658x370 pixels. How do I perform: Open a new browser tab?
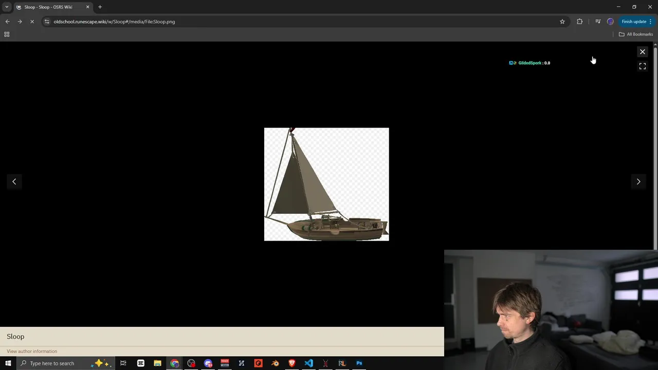[100, 7]
